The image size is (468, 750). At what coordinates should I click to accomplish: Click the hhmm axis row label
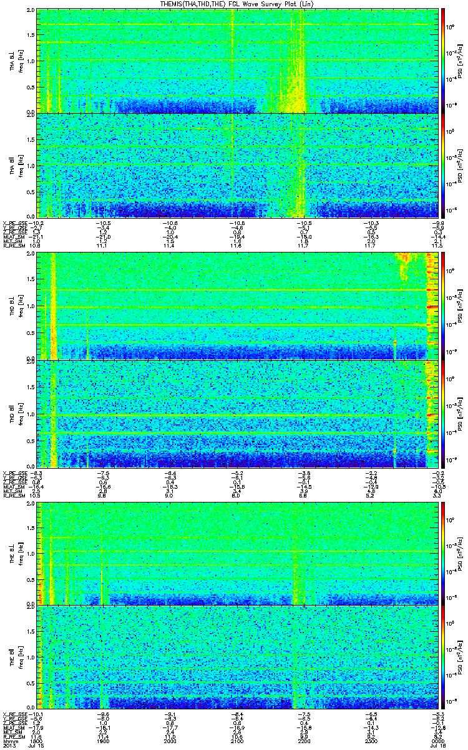pyautogui.click(x=9, y=740)
